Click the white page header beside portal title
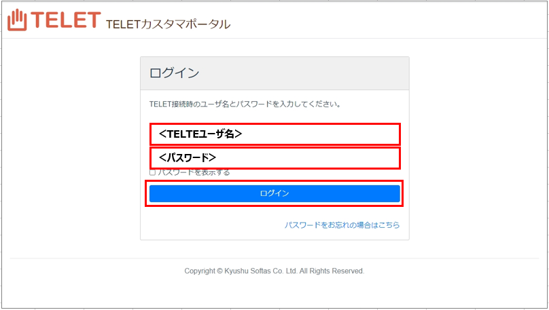The height and width of the screenshot is (310, 549). 385,21
